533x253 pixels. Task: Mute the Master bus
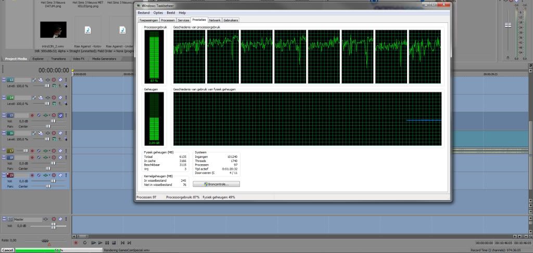[x=60, y=219]
